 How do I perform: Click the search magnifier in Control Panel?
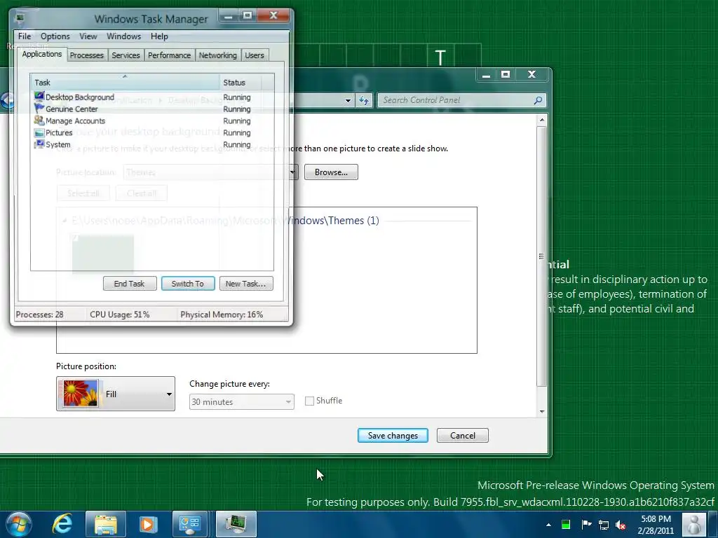coord(538,99)
